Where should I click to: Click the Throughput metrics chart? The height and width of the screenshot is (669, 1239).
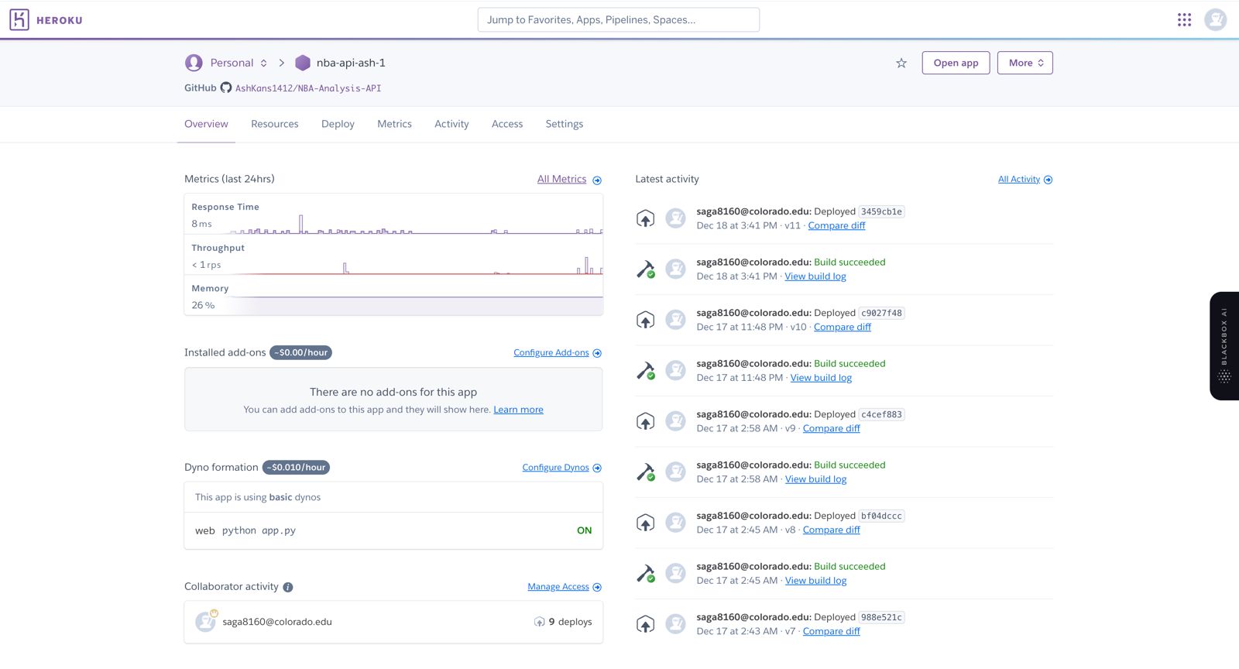coord(393,256)
